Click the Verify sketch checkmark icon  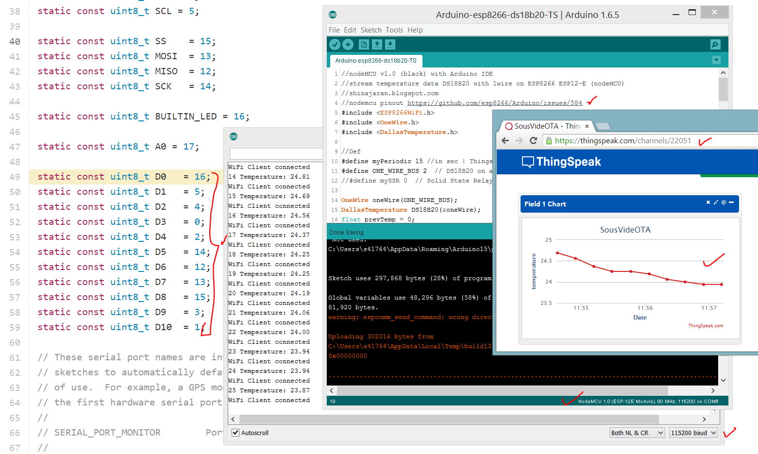point(335,45)
